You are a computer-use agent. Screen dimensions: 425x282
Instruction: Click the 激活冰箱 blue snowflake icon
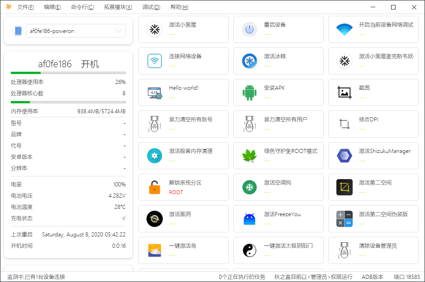[x=249, y=61]
